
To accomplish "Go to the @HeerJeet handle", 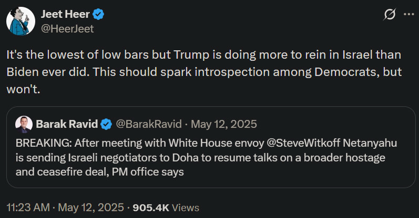I will [x=67, y=28].
